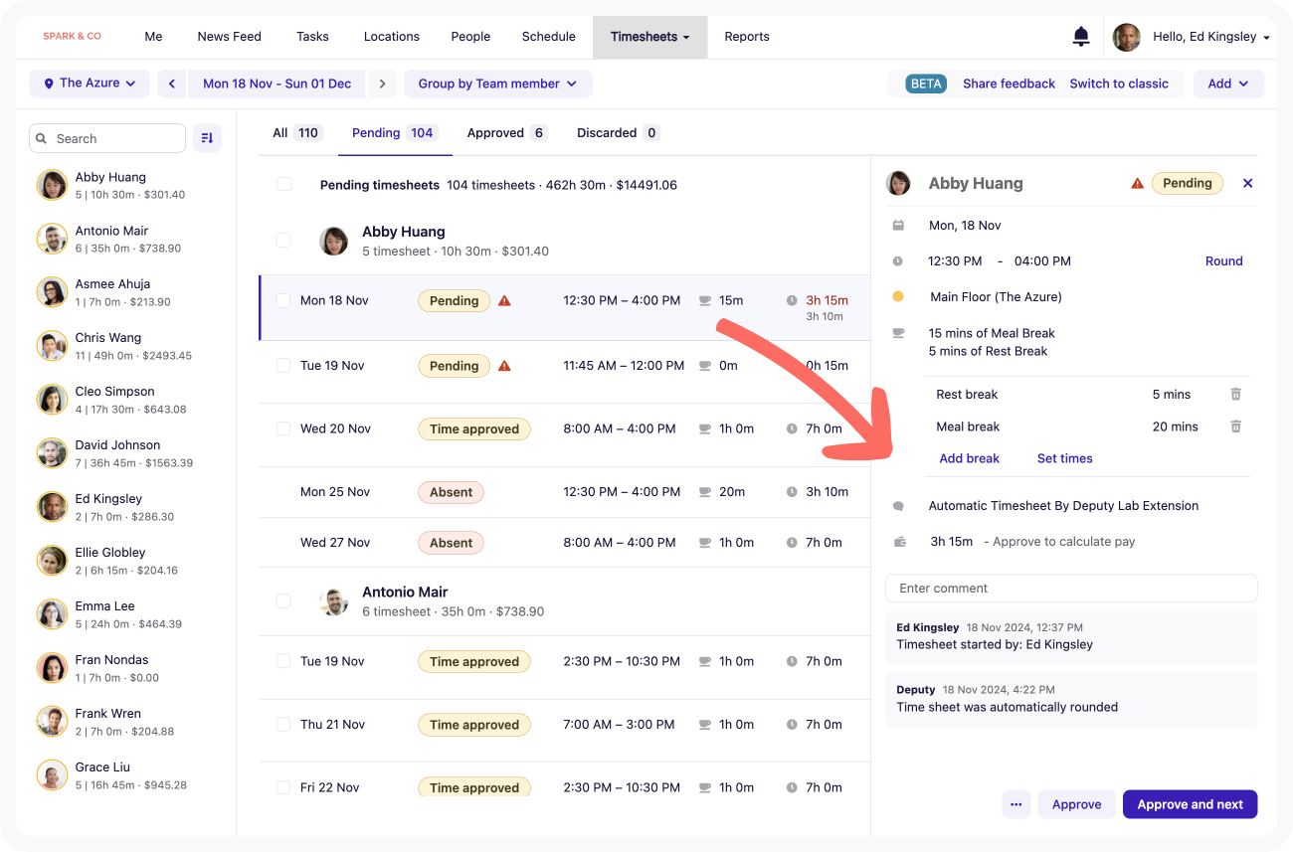
Task: Open the Add dropdown button
Action: 1228,84
